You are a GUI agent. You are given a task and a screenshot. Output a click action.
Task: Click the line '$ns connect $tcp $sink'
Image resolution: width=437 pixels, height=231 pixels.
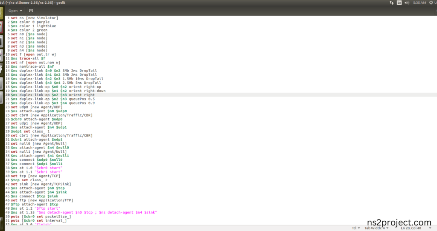(x=35, y=196)
